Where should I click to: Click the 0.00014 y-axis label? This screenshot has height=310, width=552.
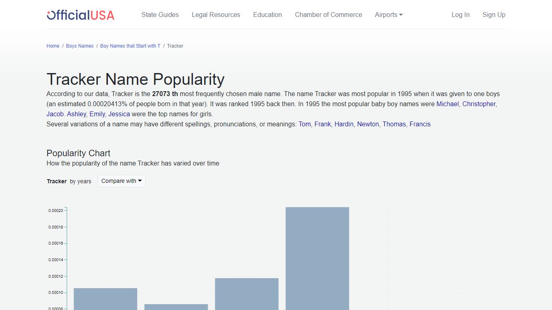pyautogui.click(x=56, y=260)
